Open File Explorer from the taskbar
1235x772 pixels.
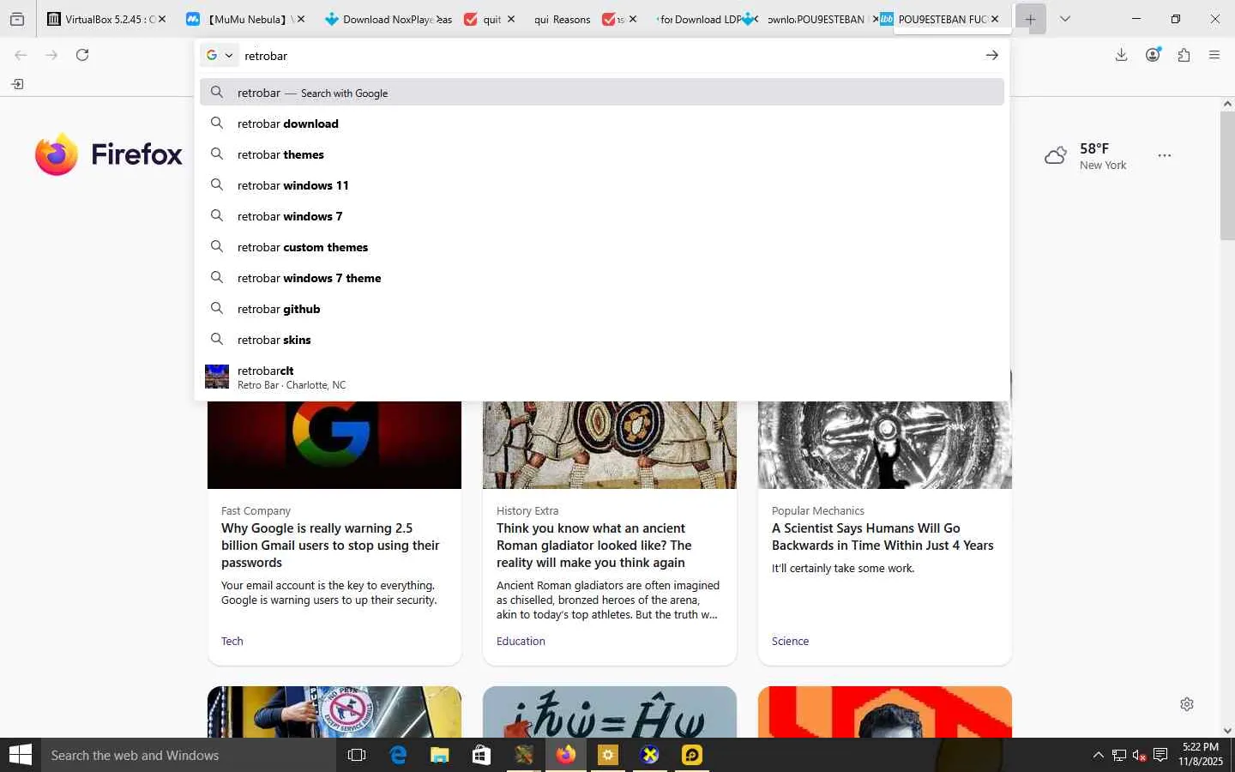(x=439, y=755)
